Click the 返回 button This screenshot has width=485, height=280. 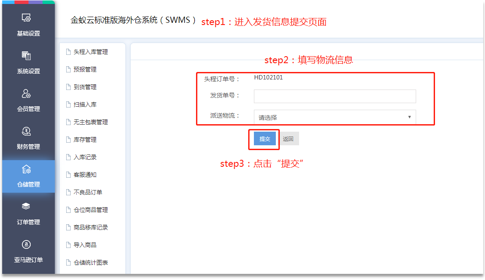(x=288, y=139)
